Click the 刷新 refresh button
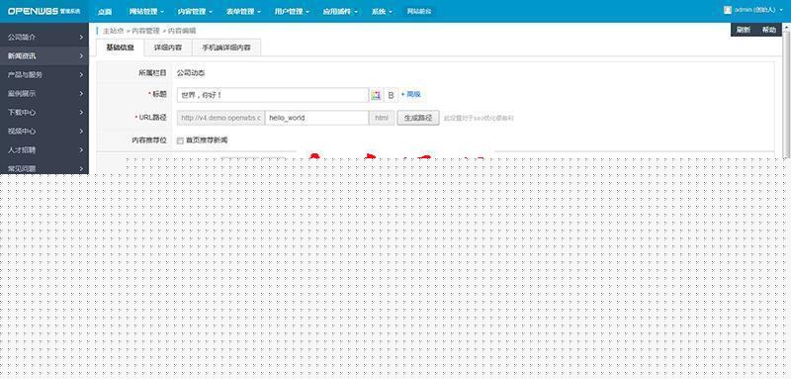 pos(744,30)
